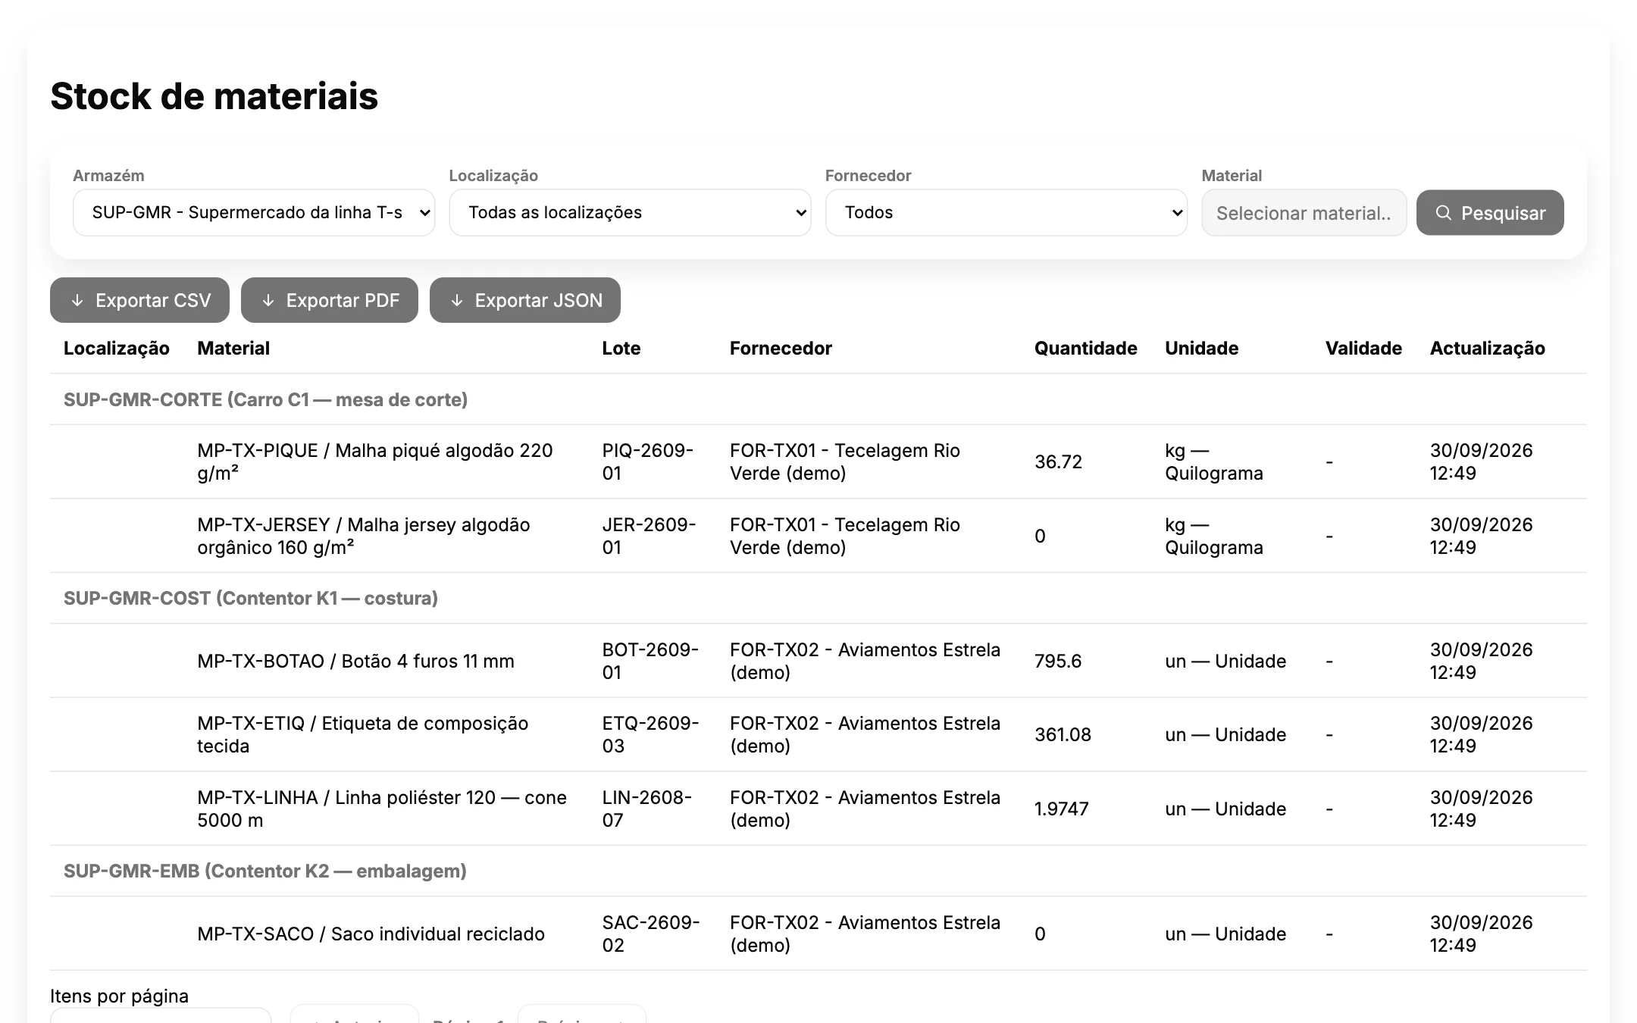Click the Fornecedor column header
This screenshot has height=1023, width=1637.
(781, 349)
